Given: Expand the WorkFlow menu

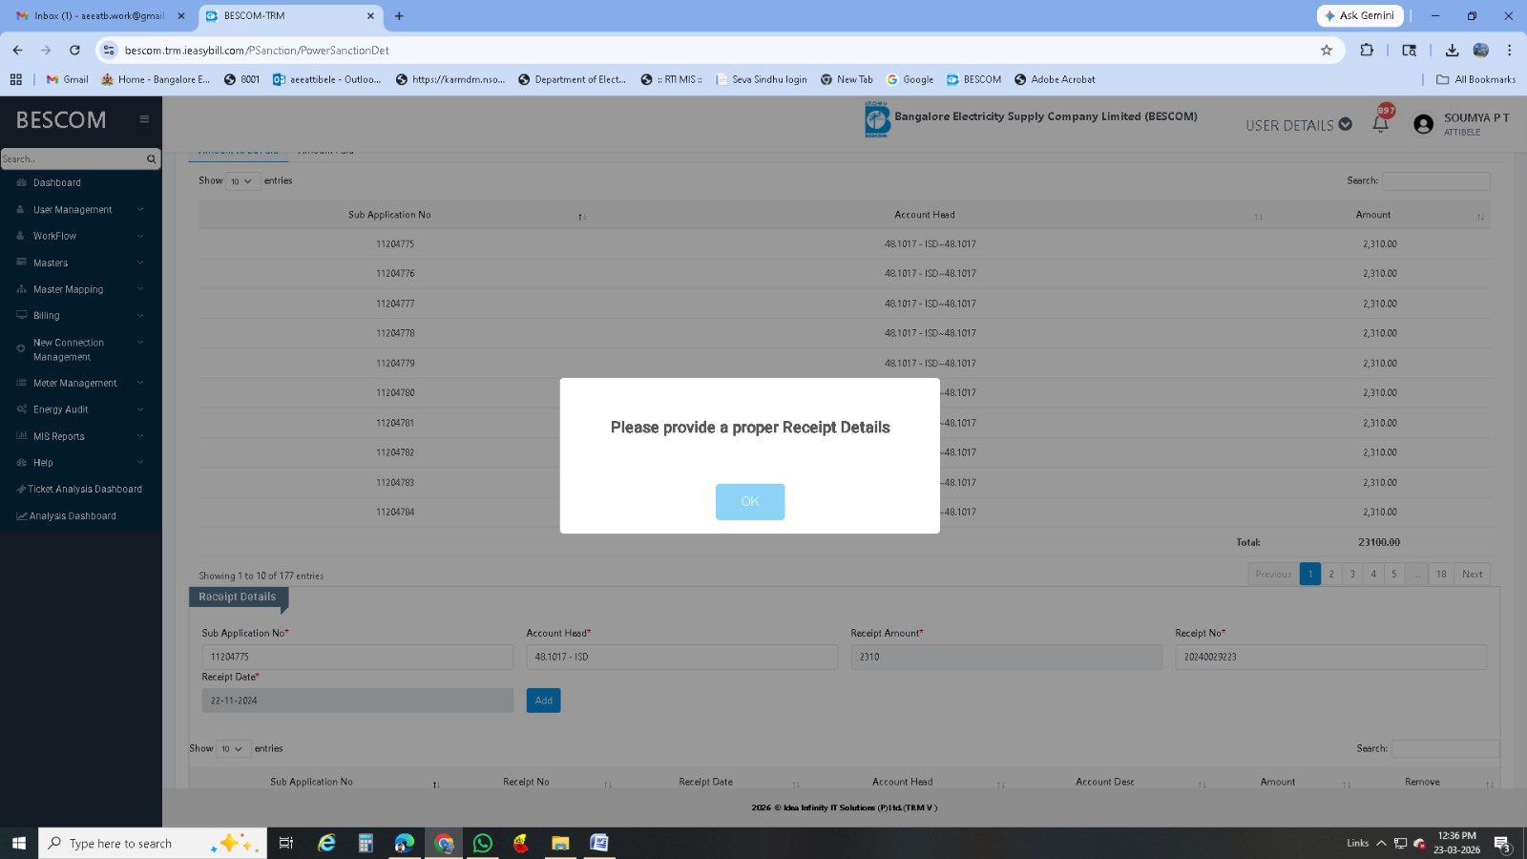Looking at the screenshot, I should pos(80,236).
